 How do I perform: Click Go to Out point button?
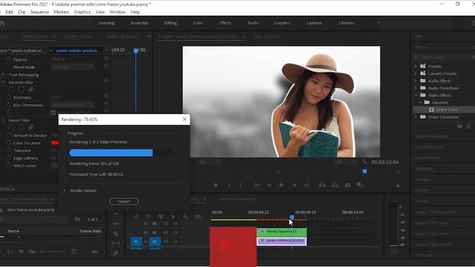(x=307, y=185)
